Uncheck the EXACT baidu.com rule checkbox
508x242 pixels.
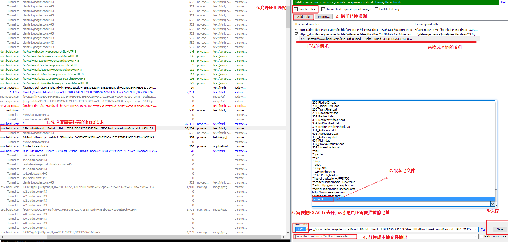coord(296,39)
